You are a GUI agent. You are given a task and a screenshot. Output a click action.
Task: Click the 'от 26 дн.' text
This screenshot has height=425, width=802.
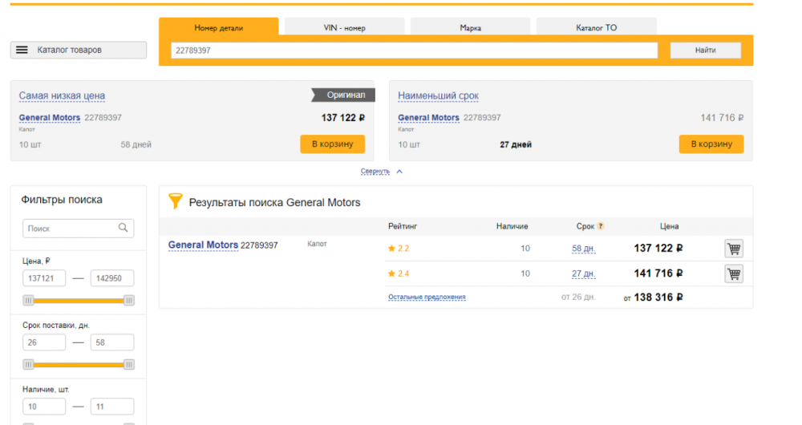(x=578, y=297)
